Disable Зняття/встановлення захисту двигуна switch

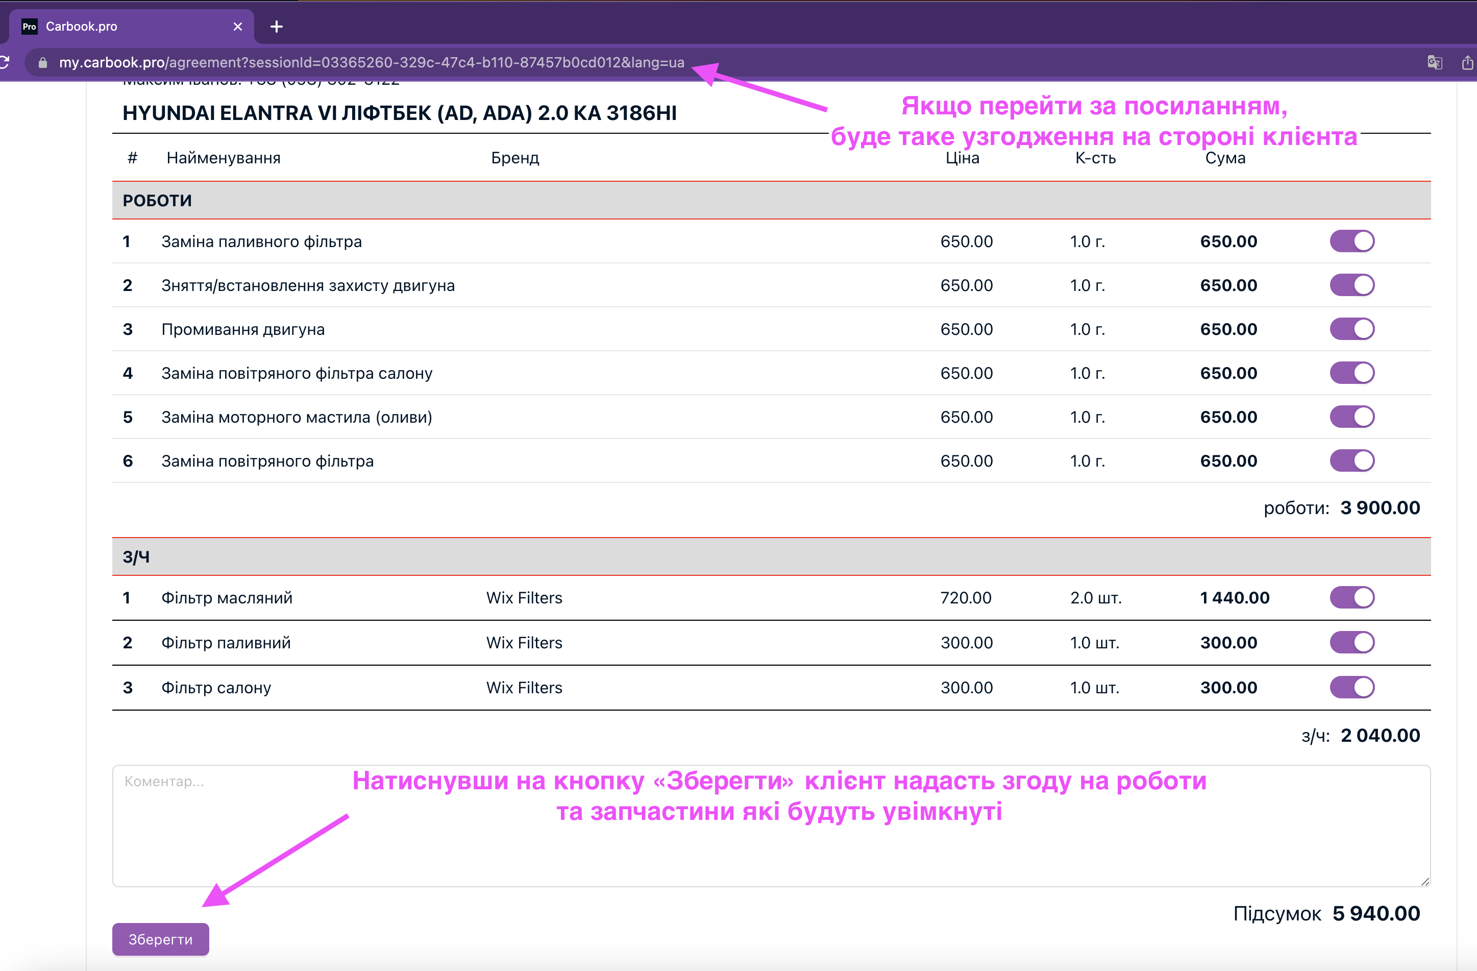[x=1351, y=285]
